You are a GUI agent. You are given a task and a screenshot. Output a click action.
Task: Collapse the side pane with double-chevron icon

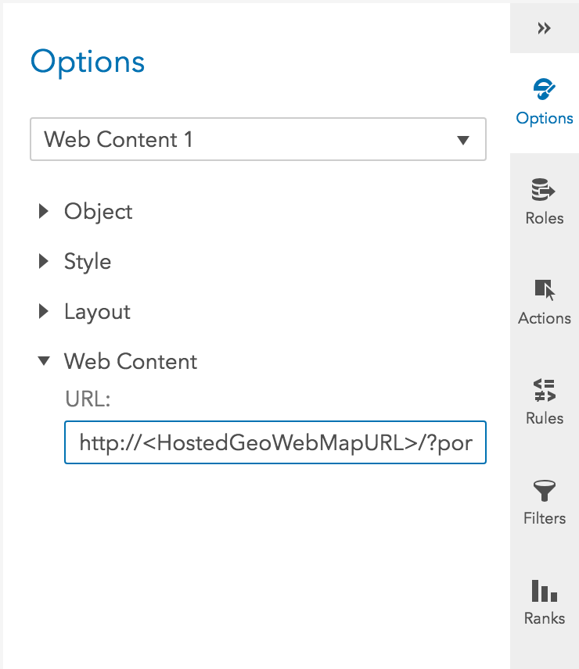click(x=544, y=28)
